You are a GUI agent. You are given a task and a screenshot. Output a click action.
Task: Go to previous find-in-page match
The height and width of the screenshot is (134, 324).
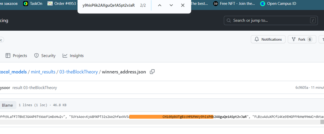pyautogui.click(x=160, y=5)
